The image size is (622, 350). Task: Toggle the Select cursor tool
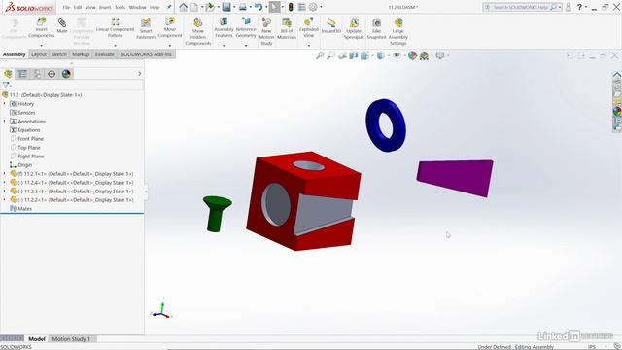click(274, 7)
